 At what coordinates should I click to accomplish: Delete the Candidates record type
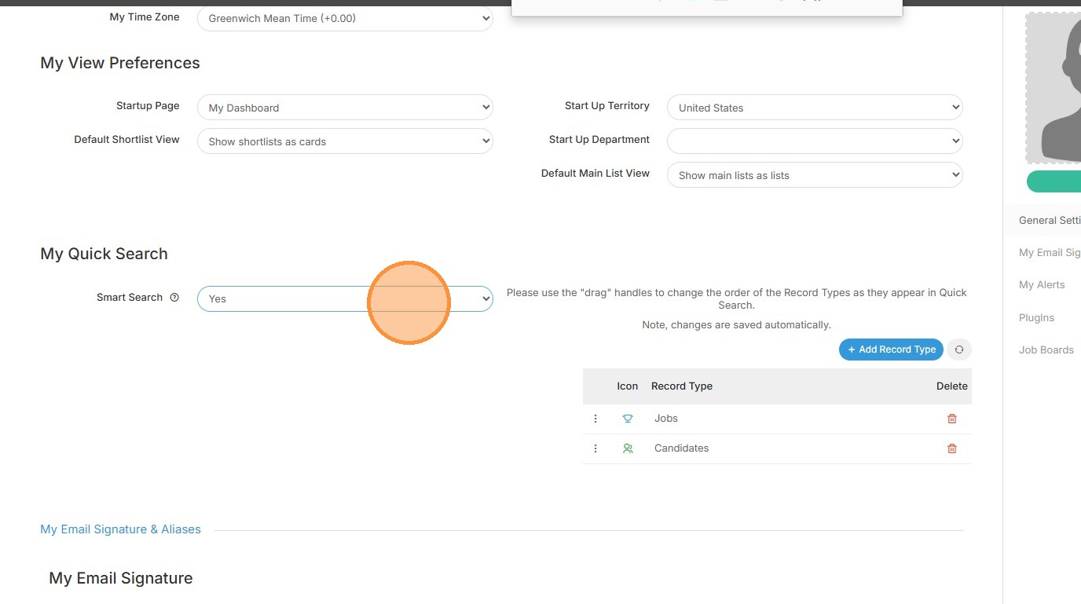pos(951,448)
